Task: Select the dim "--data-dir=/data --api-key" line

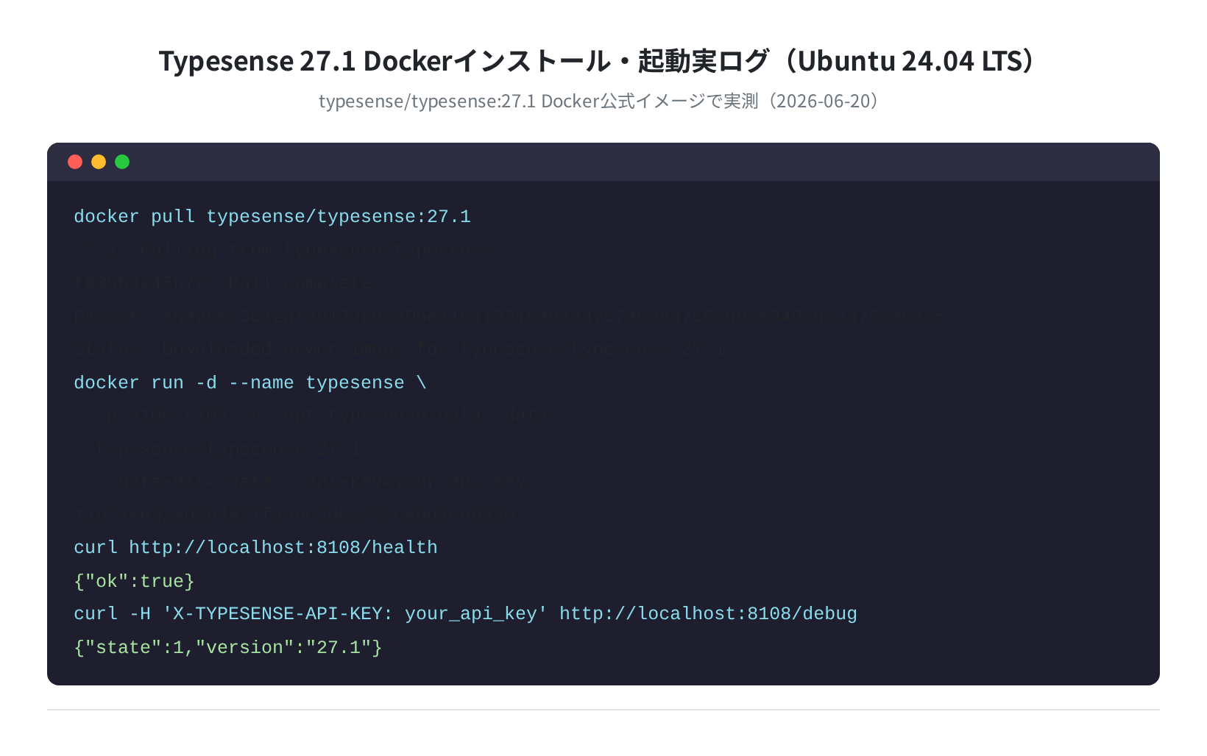Action: 311,482
